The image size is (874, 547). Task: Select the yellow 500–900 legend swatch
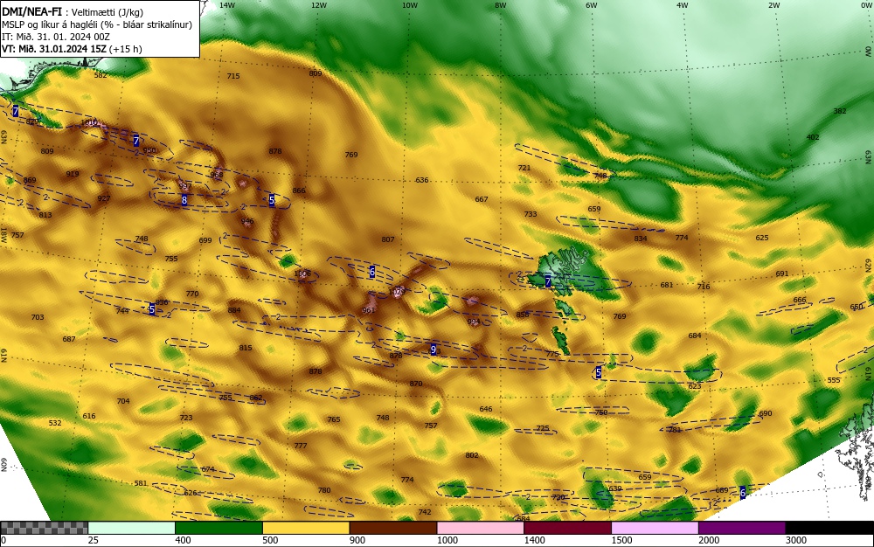(306, 528)
